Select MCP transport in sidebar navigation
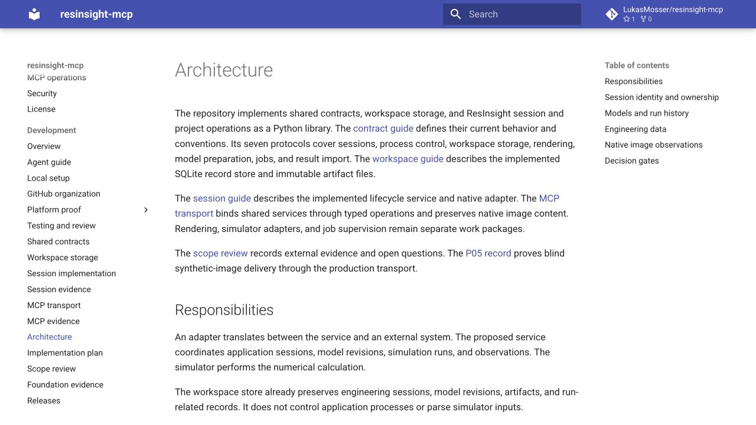756x425 pixels. click(54, 305)
